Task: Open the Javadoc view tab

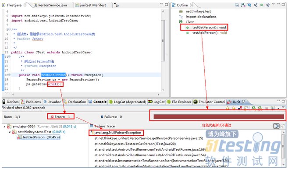Action: tap(52, 102)
